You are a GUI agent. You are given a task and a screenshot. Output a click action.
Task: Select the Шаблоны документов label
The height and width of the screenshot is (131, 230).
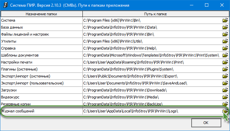tap(20, 55)
